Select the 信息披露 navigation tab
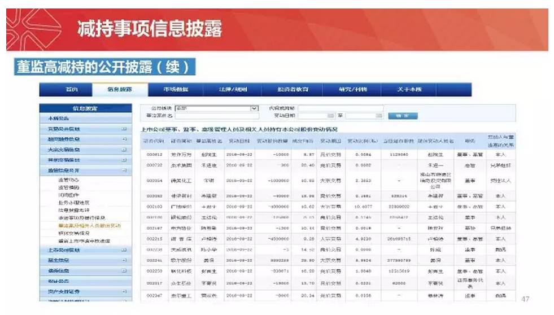Screen dimensions: 554x315 click(x=120, y=89)
